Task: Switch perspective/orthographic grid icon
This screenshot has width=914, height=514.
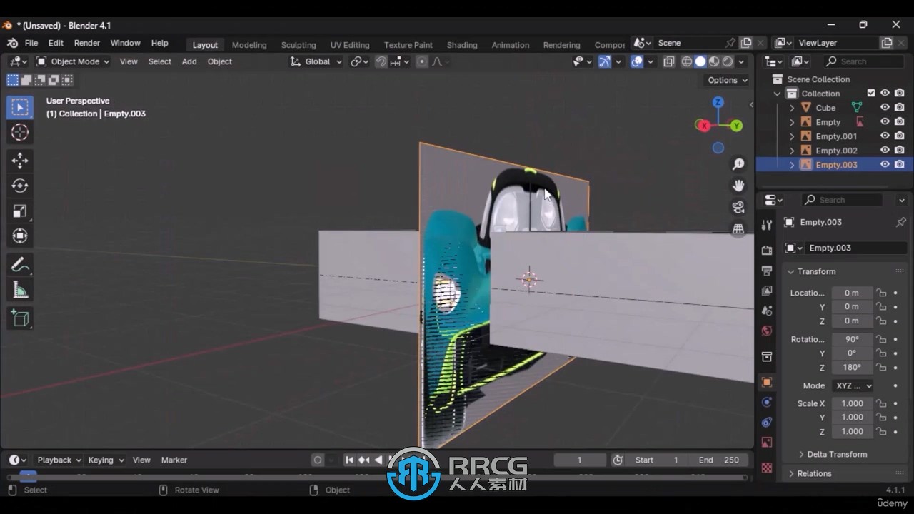Action: click(738, 229)
